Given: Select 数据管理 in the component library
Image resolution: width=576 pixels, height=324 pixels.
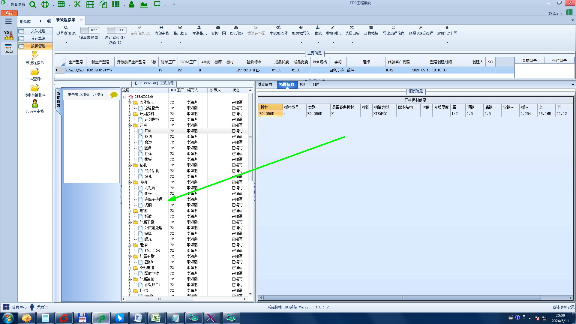Looking at the screenshot, I should click(38, 46).
